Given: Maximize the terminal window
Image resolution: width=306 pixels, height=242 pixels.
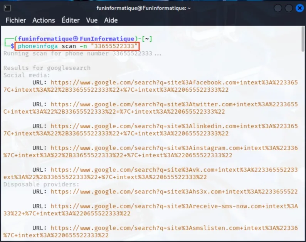Looking at the screenshot, I should point(288,8).
